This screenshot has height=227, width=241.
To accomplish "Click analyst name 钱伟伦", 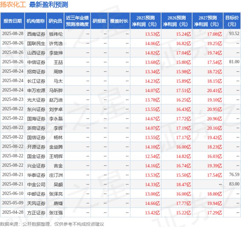I will pyautogui.click(x=56, y=34).
